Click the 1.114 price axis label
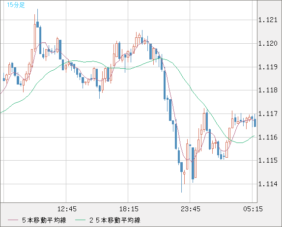 (x=268, y=184)
